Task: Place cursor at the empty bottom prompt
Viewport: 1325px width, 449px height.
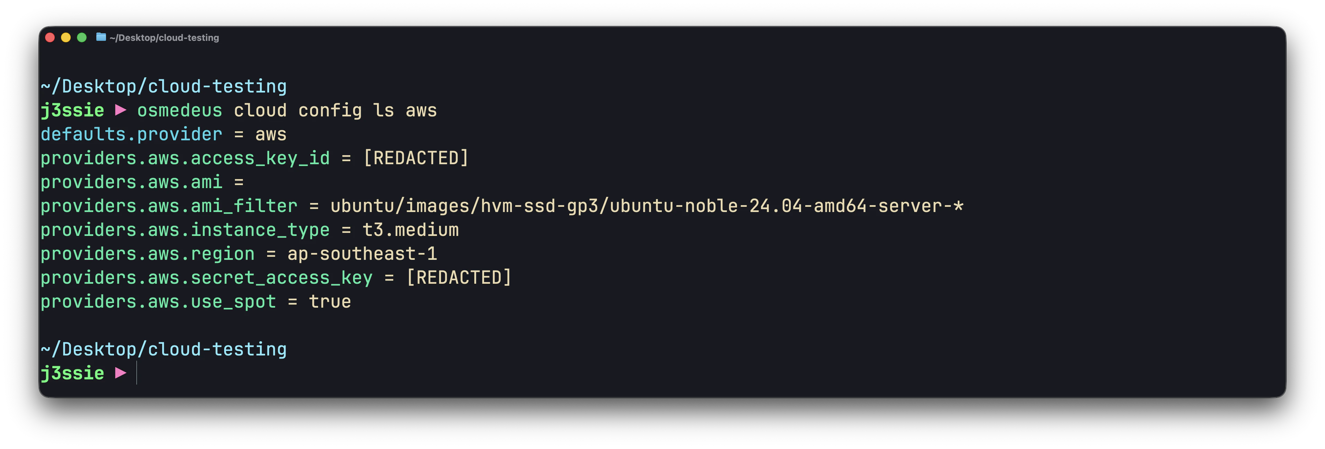Action: click(x=136, y=373)
